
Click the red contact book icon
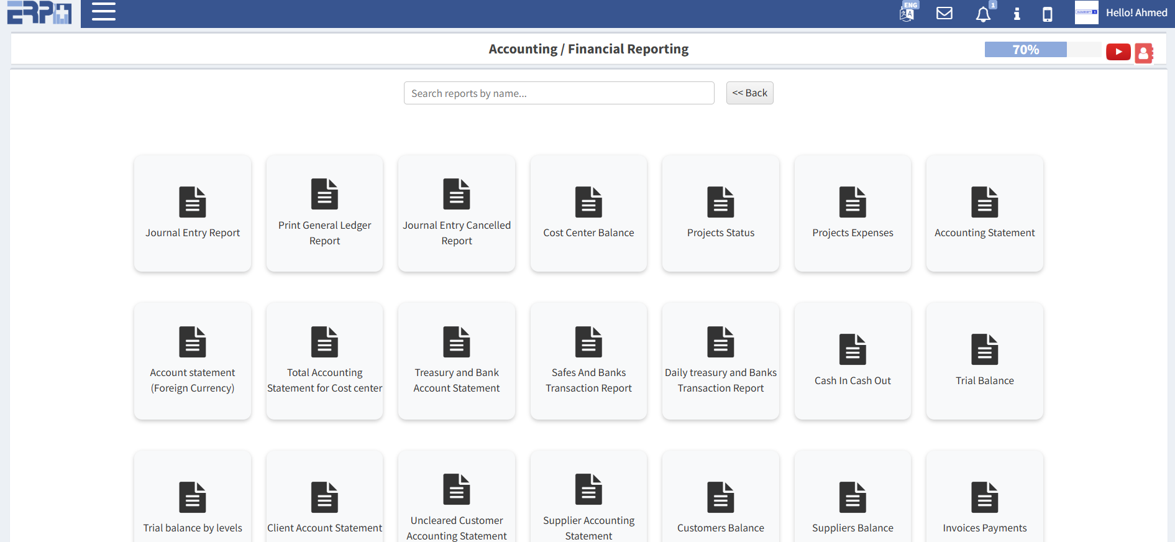pos(1143,53)
